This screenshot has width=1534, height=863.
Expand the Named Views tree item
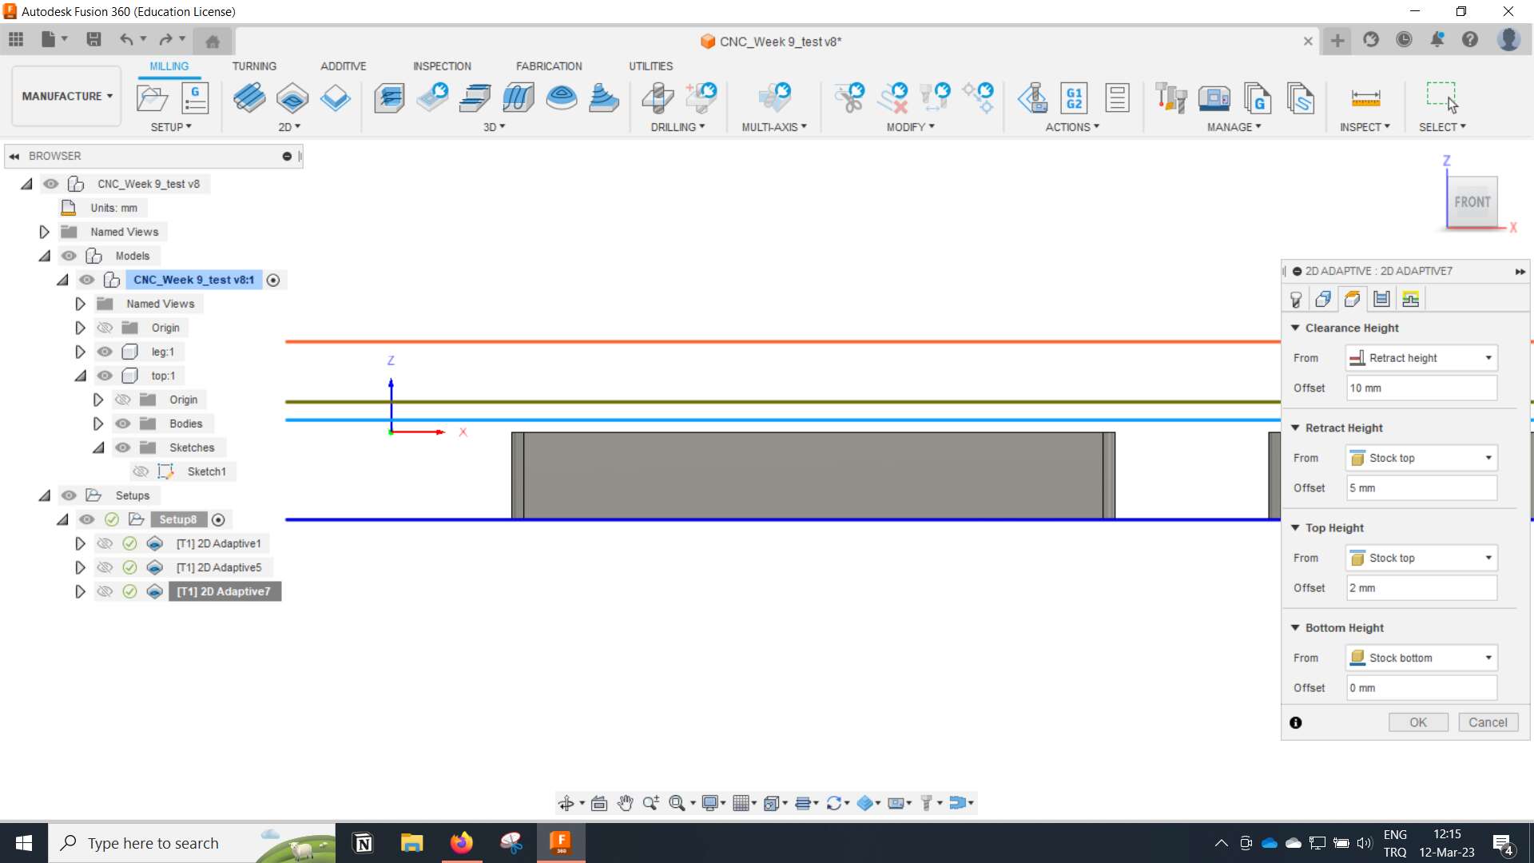pos(44,231)
